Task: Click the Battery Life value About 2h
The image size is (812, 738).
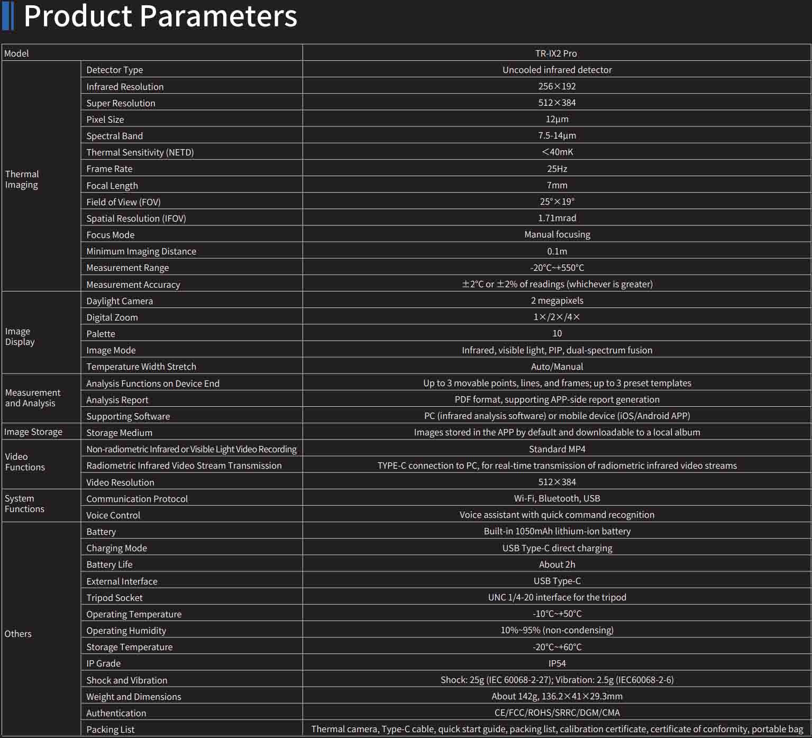Action: [x=557, y=564]
